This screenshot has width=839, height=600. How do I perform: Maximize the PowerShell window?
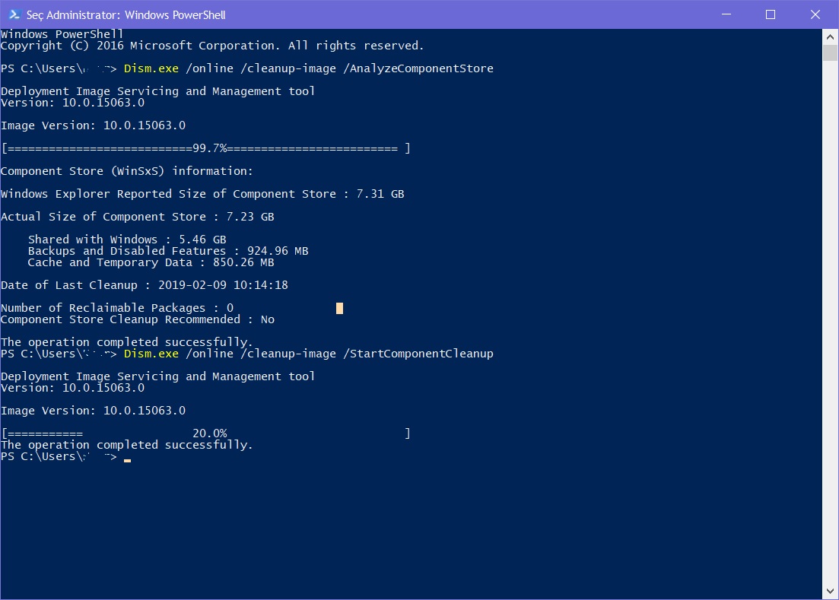pyautogui.click(x=770, y=14)
